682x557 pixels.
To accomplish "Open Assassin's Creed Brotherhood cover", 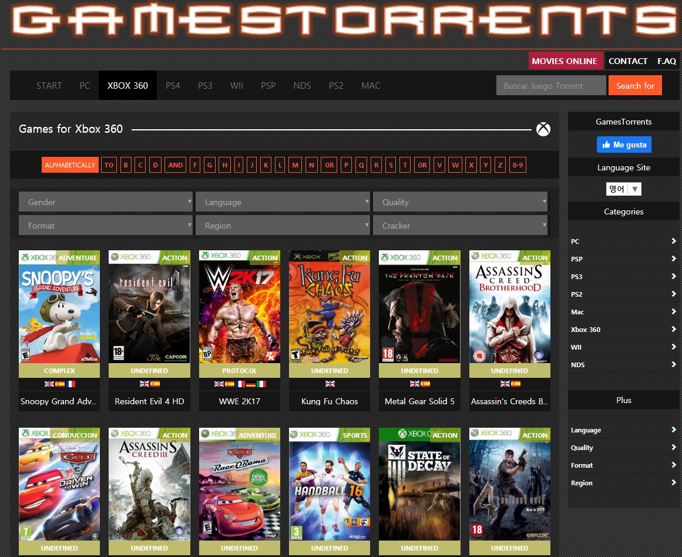I will (x=510, y=306).
